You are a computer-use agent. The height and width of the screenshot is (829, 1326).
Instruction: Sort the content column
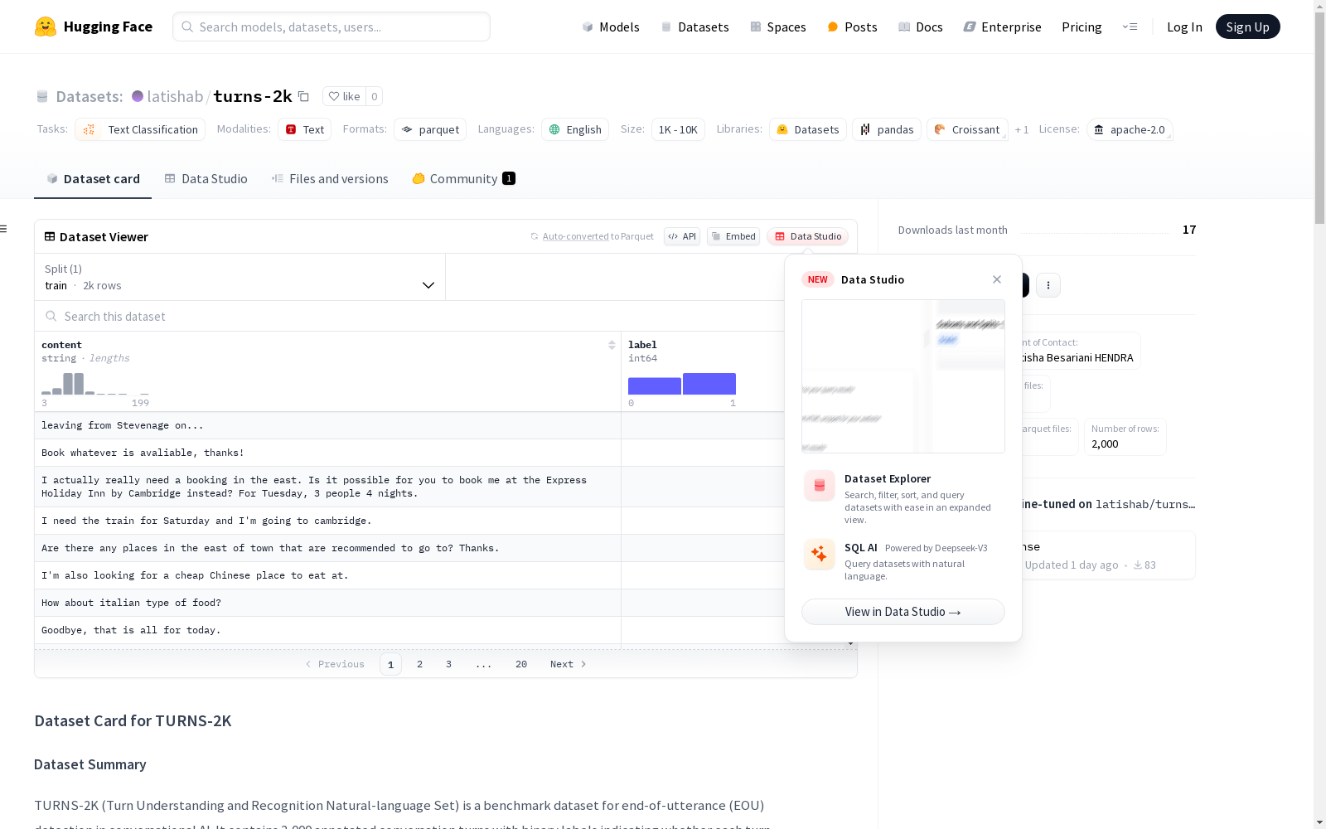click(x=612, y=345)
